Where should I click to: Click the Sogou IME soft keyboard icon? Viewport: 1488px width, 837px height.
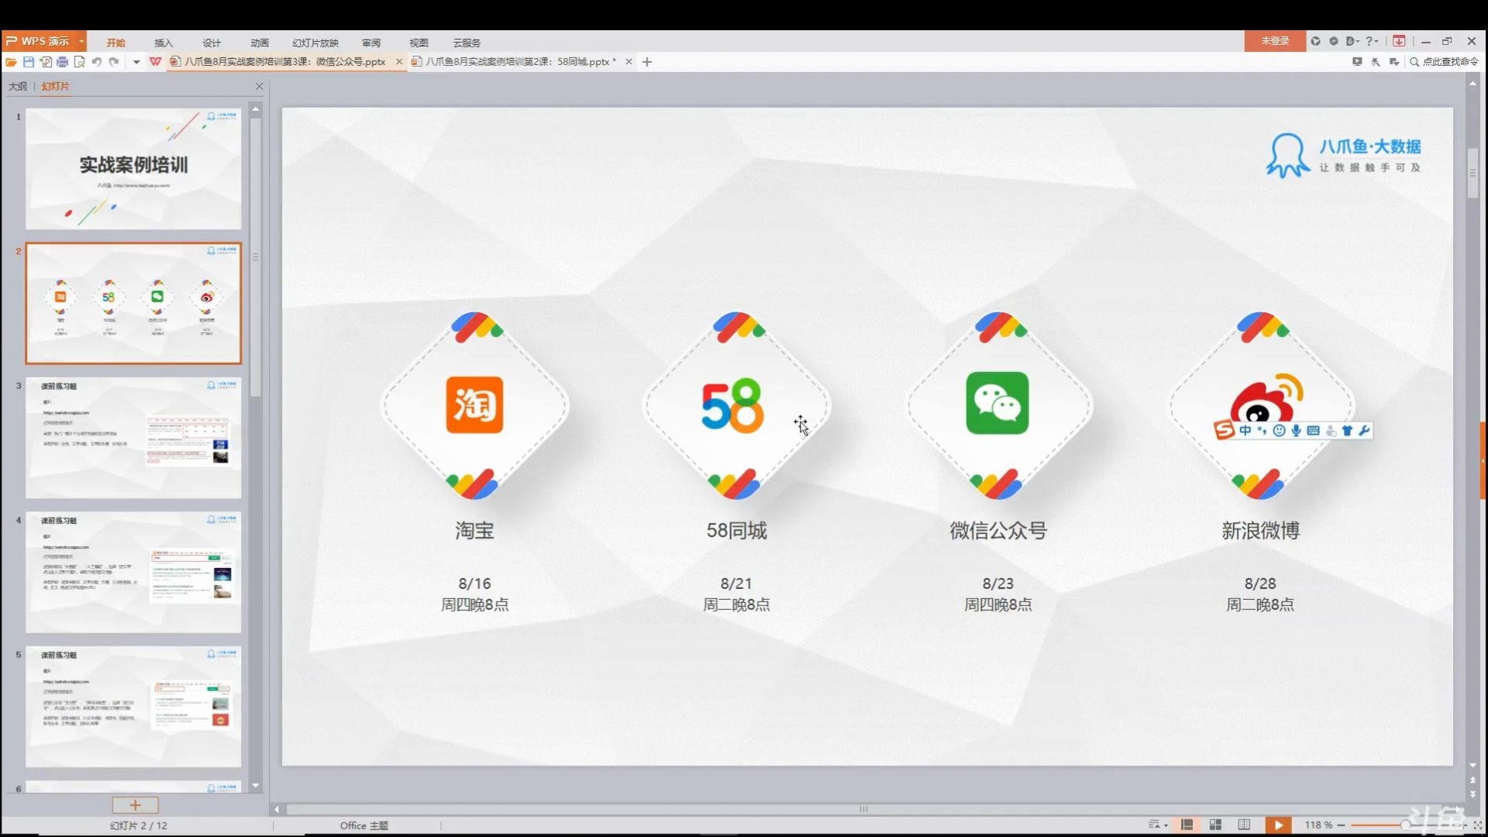(1313, 431)
